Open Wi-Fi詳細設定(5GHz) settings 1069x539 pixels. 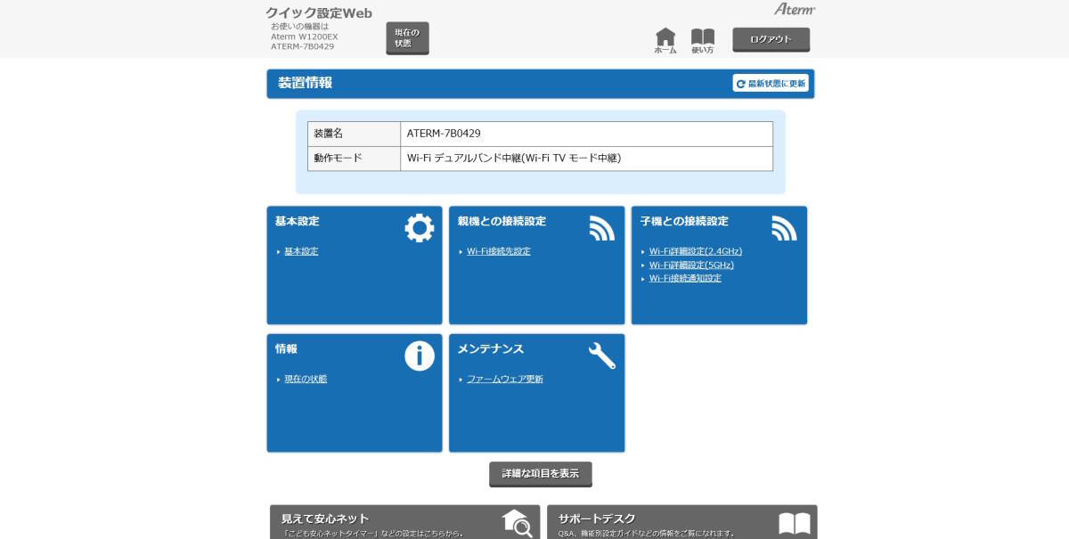[x=690, y=265]
